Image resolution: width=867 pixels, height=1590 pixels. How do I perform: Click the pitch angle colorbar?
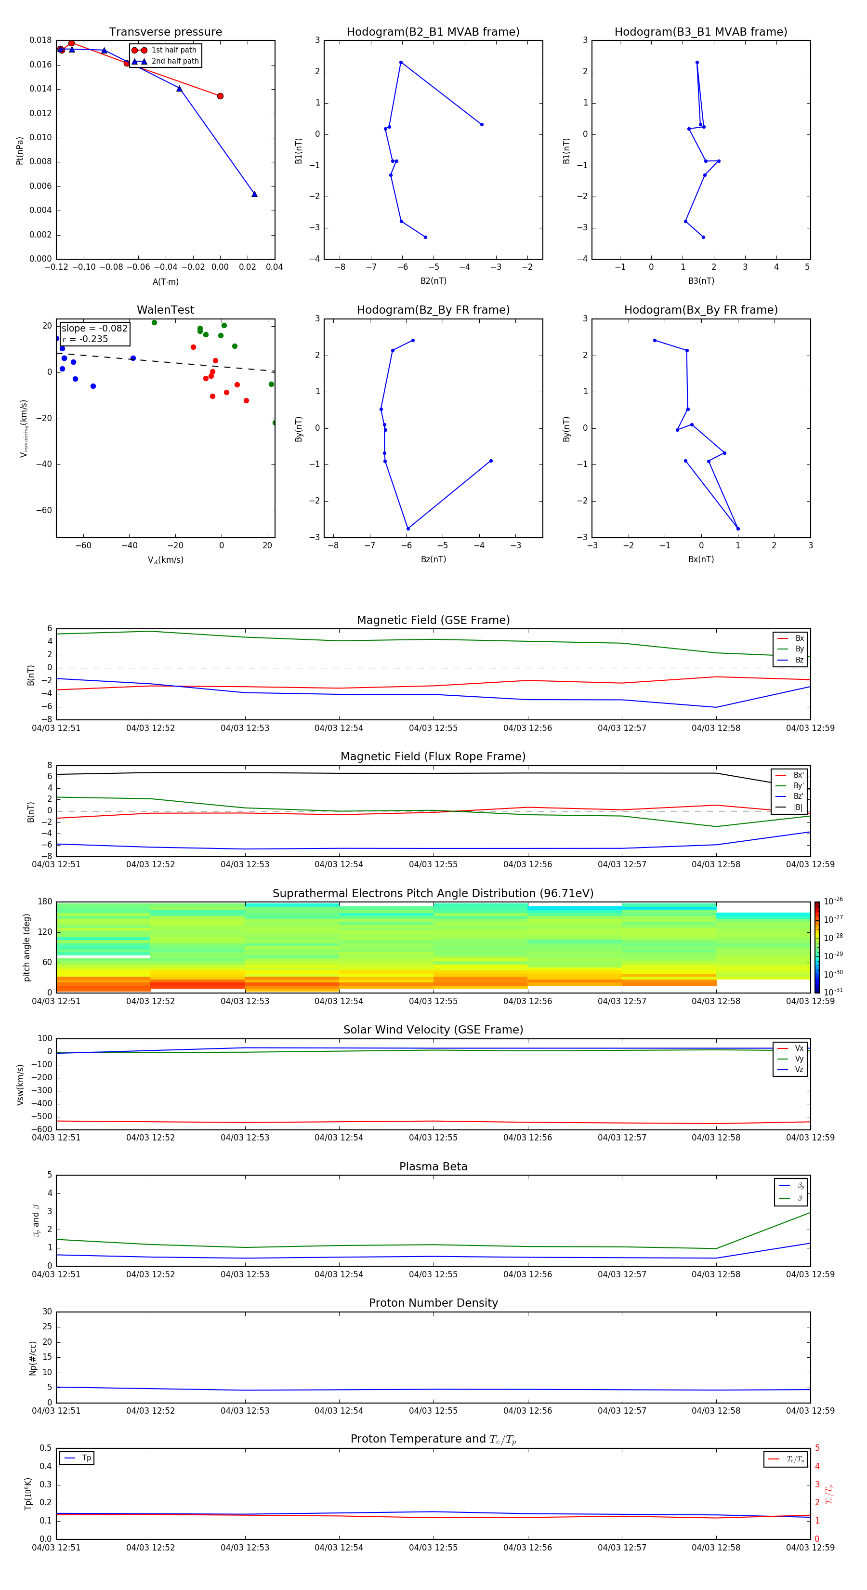tap(817, 947)
